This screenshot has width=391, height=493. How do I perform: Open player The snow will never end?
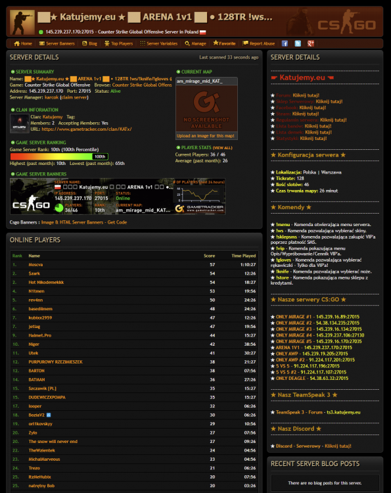pos(53,442)
